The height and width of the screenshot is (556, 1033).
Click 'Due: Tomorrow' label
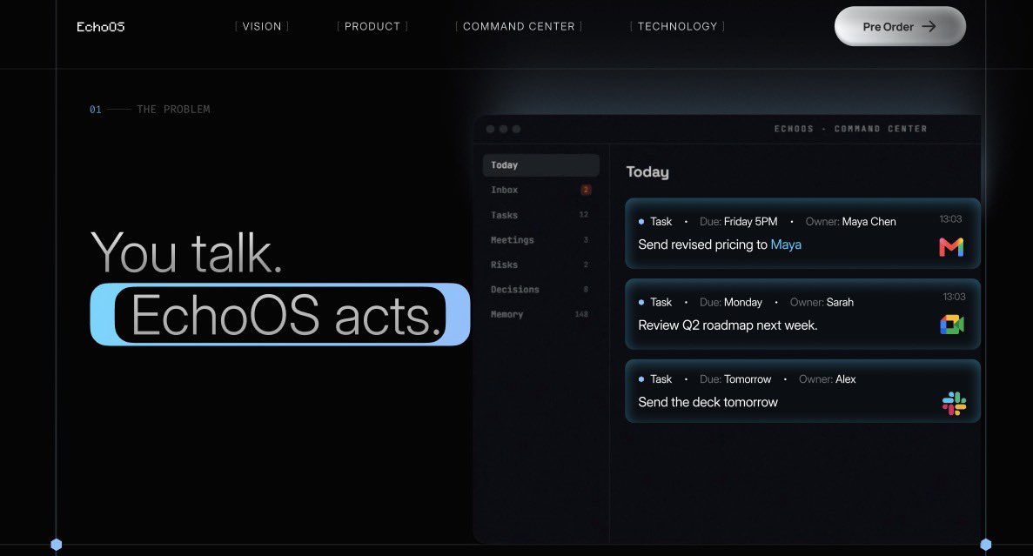(x=735, y=379)
